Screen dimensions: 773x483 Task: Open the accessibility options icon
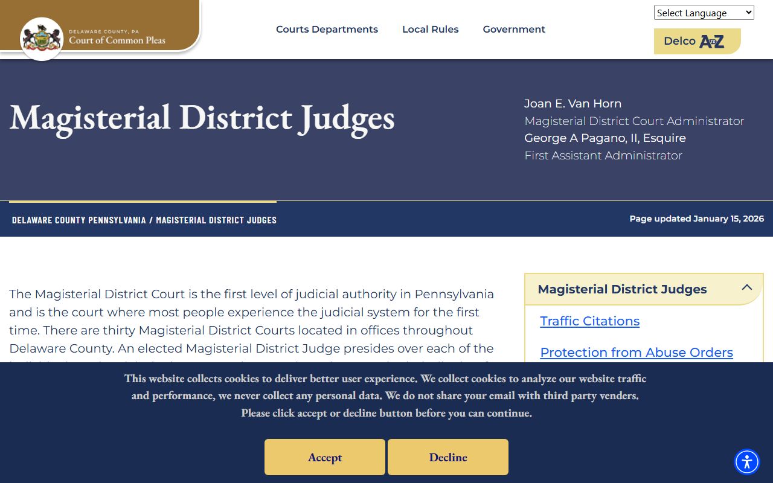coord(747,462)
